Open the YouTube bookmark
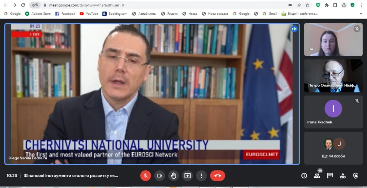The width and height of the screenshot is (367, 188). [x=89, y=14]
